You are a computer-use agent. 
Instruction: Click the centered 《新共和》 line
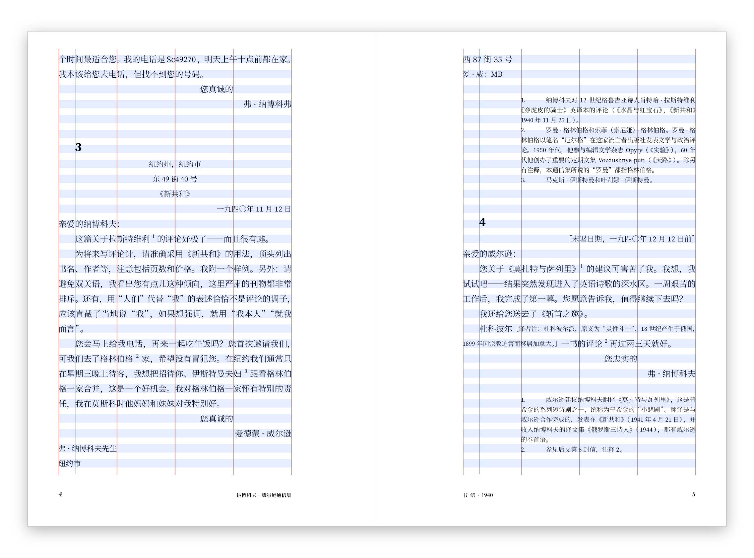175,194
